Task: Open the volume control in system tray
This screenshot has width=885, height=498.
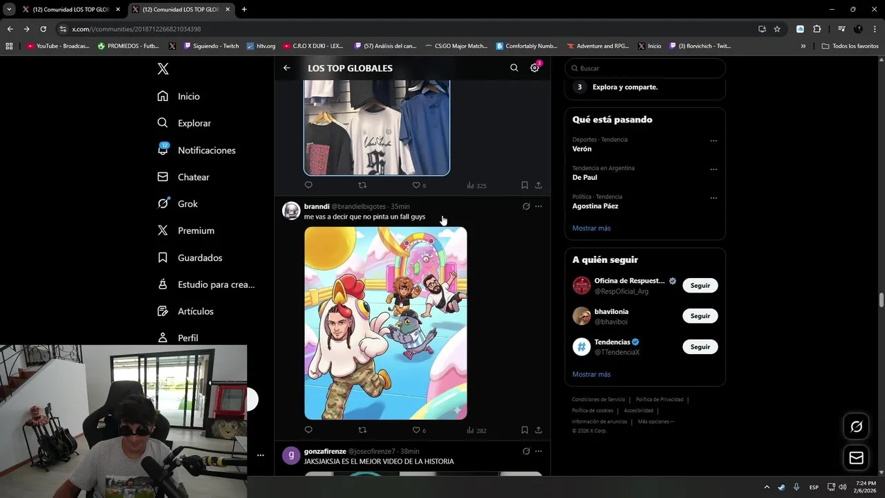Action: pyautogui.click(x=842, y=487)
